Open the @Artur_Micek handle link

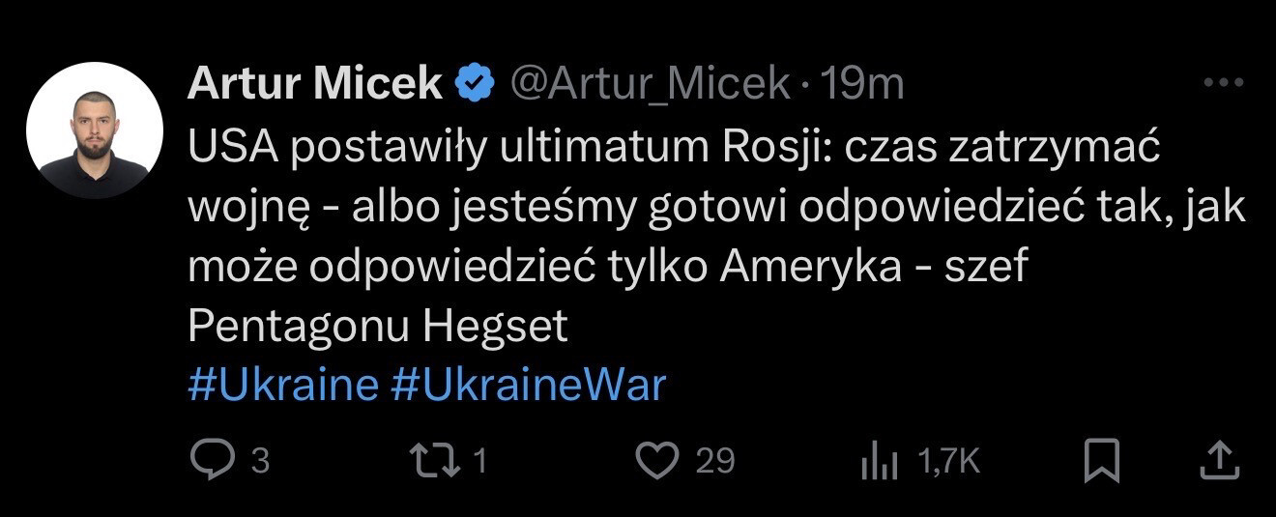click(x=649, y=85)
